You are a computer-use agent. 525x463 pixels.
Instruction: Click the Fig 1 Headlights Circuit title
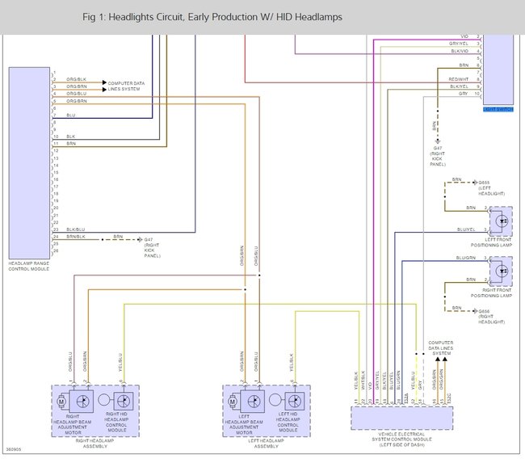(x=212, y=17)
